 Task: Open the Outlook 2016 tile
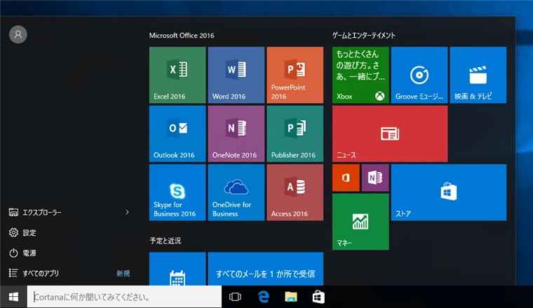[x=177, y=134]
